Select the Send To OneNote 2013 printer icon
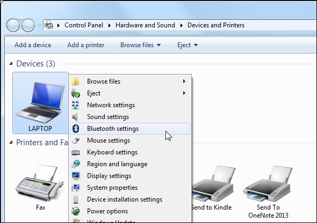The image size is (317, 223). coord(268,183)
